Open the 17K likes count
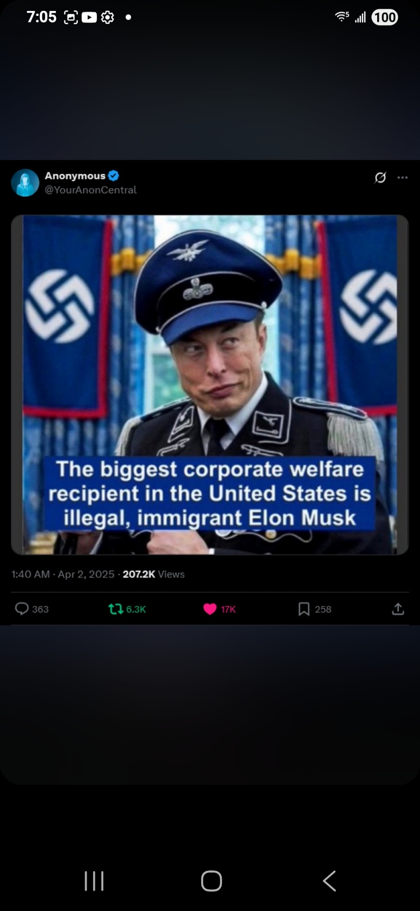This screenshot has height=911, width=420. [228, 609]
